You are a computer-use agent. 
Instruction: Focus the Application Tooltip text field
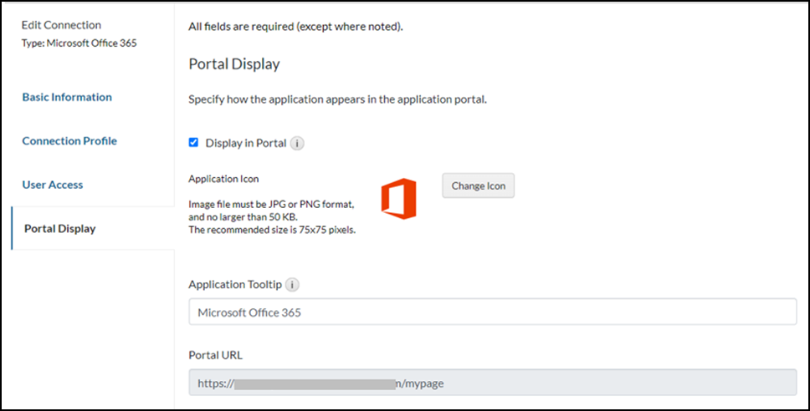point(492,312)
